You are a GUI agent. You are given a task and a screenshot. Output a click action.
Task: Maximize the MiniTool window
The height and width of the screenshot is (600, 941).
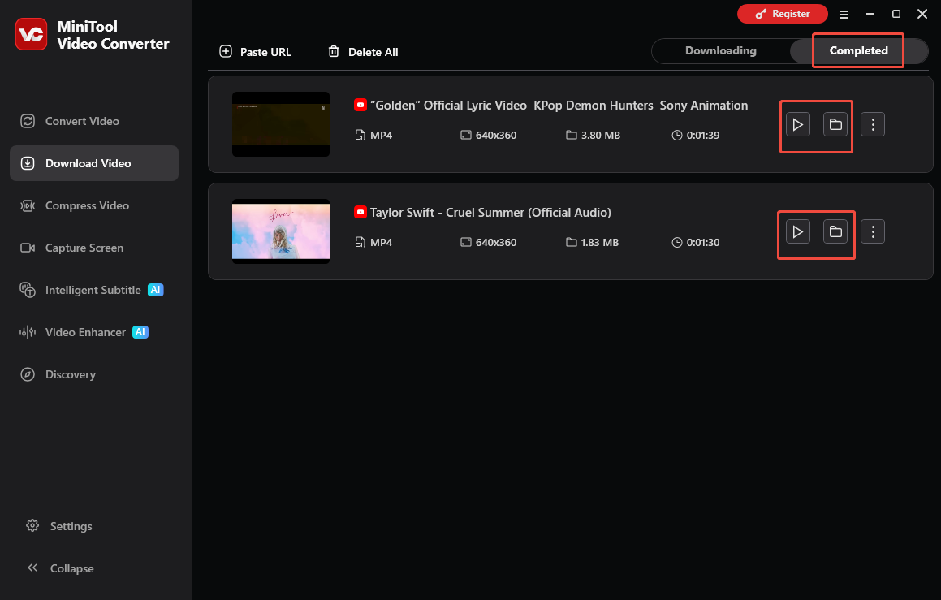(896, 14)
